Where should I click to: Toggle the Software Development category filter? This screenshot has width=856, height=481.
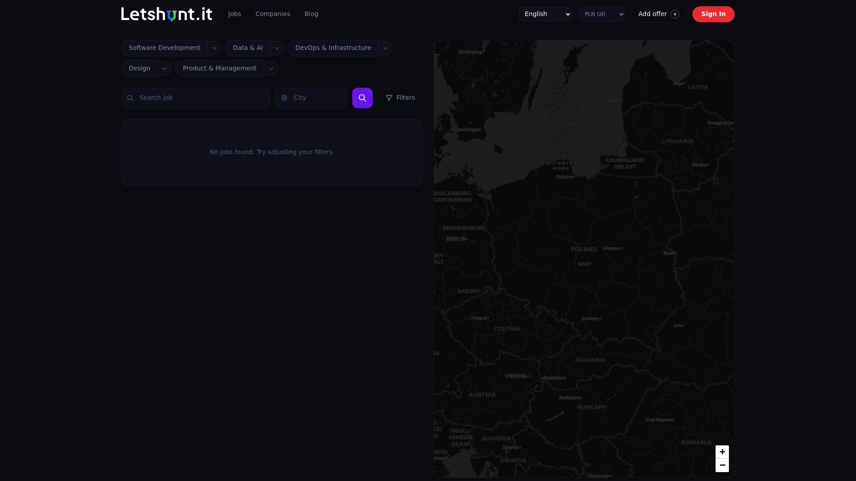[164, 48]
